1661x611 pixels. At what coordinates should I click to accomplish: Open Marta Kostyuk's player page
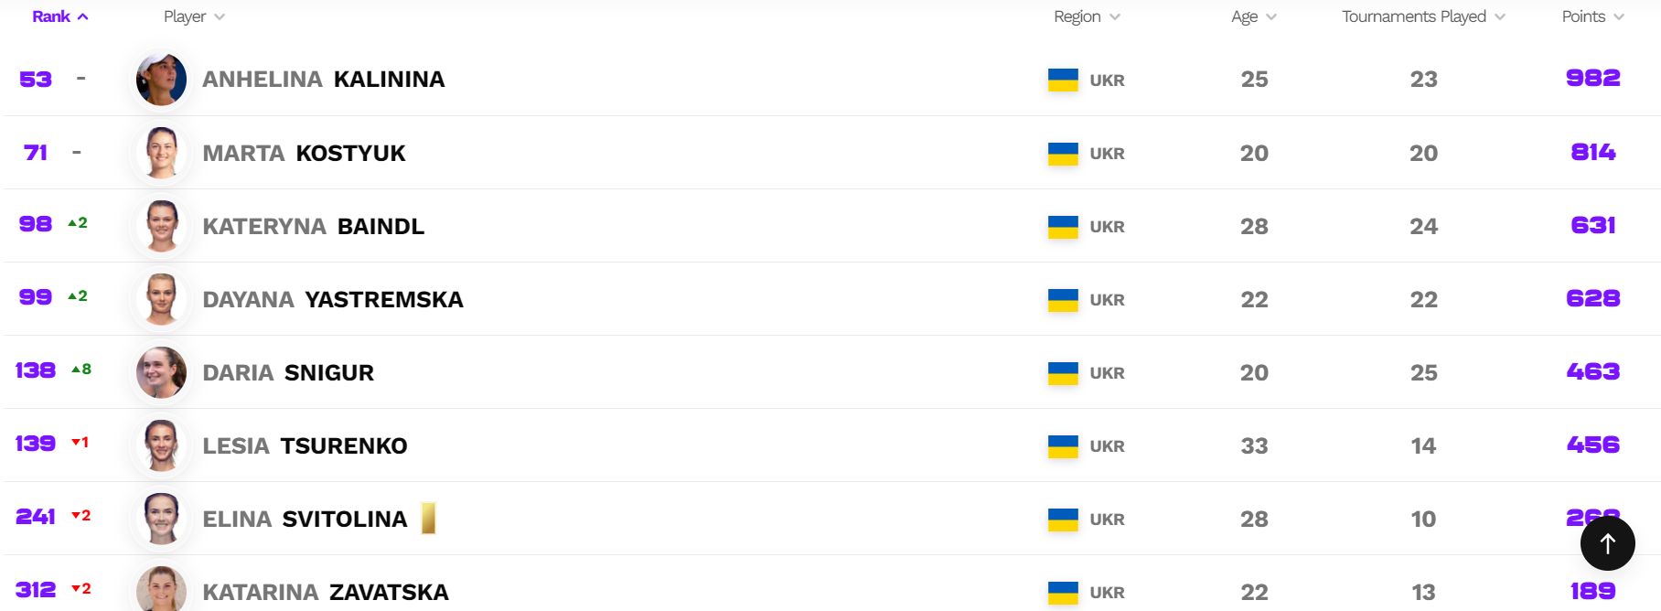coord(304,153)
